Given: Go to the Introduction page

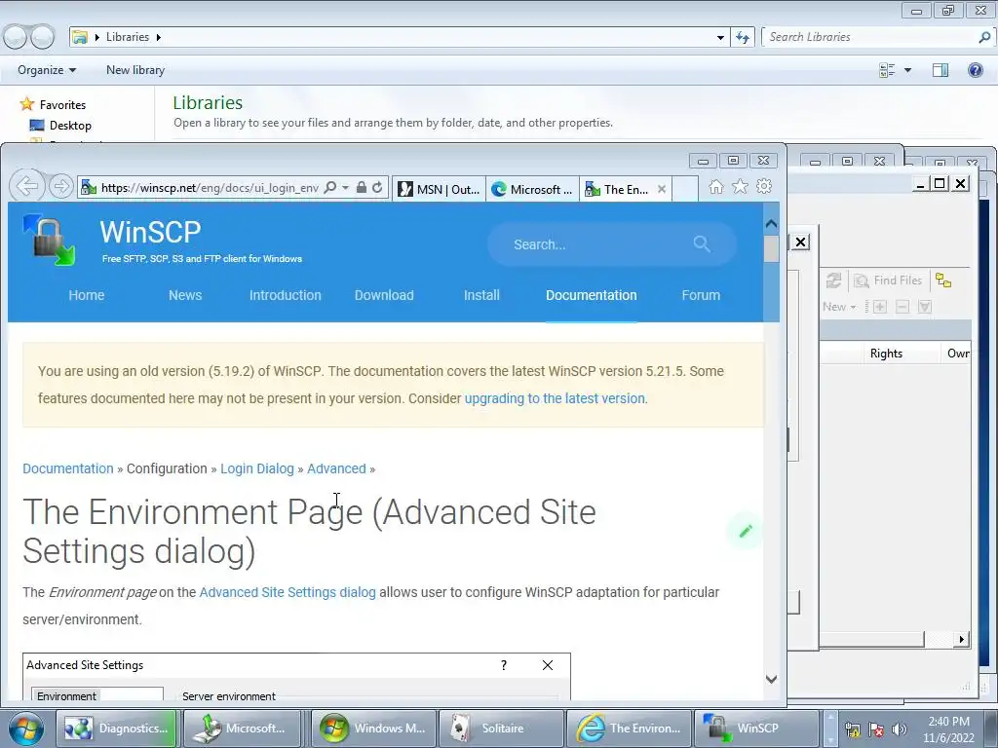Looking at the screenshot, I should (x=286, y=295).
